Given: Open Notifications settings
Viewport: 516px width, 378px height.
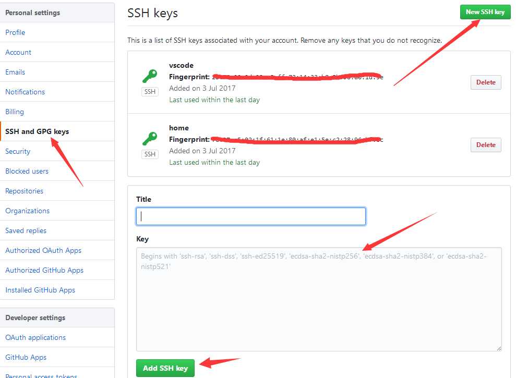Looking at the screenshot, I should (x=25, y=92).
